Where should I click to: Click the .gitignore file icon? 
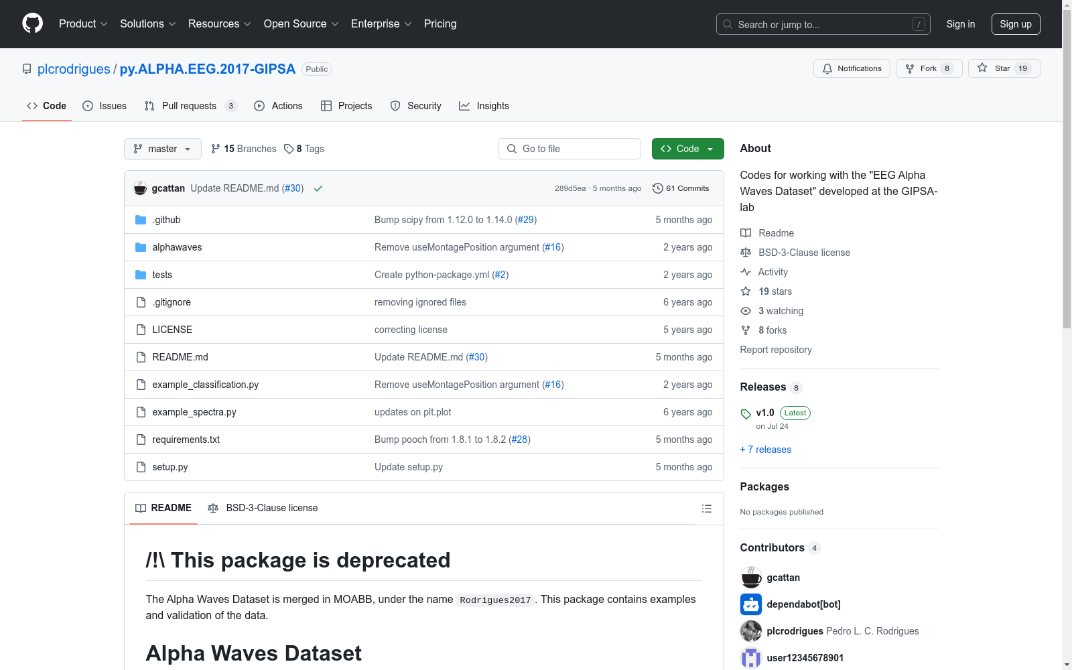pyautogui.click(x=141, y=302)
